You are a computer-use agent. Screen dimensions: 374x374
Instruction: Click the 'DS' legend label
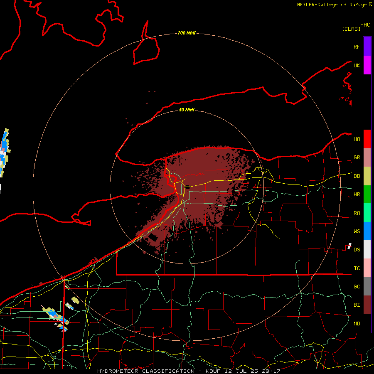tap(357, 250)
